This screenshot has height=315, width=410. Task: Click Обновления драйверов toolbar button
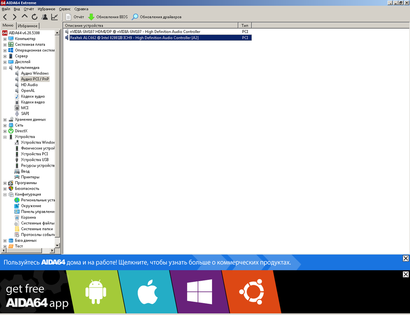(157, 17)
